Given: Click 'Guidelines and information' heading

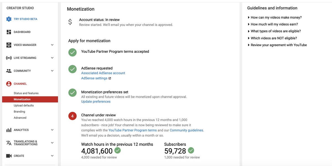Looking at the screenshot, I should coord(272,8).
